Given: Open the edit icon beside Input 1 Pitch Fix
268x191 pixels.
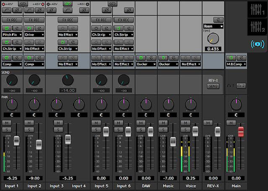Looking at the screenshot, I should [17, 28].
